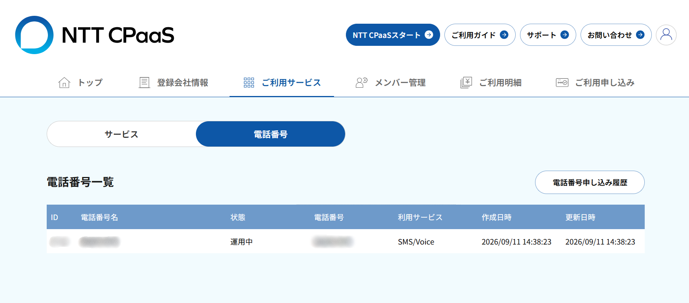Click the 電話番号 column header in table

coord(329,217)
